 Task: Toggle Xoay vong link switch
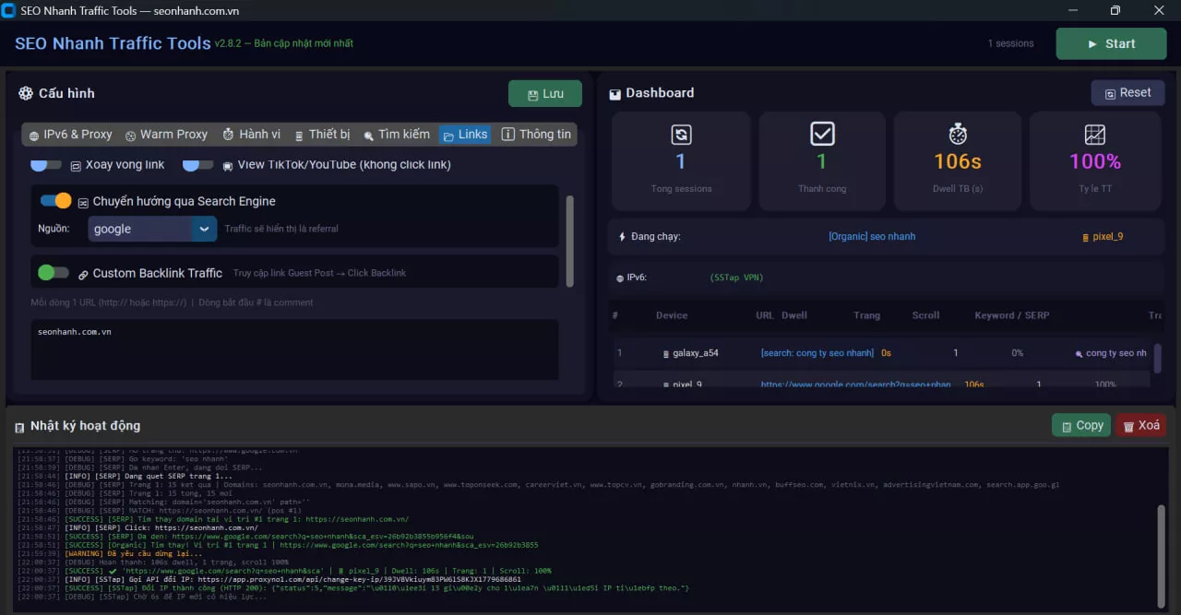[46, 164]
